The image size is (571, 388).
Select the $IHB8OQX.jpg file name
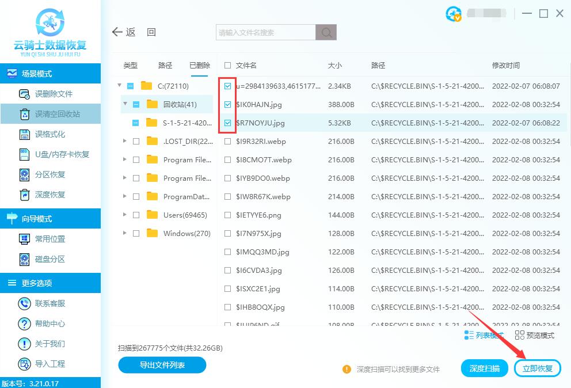[260, 307]
